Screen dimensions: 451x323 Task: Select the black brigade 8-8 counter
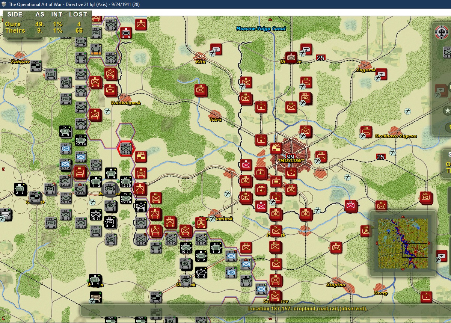(141, 207)
